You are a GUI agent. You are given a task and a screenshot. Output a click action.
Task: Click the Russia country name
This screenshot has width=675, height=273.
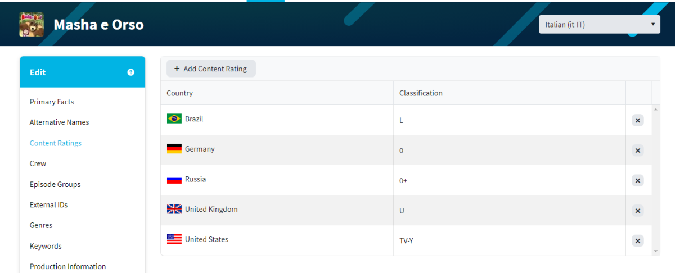pos(195,179)
